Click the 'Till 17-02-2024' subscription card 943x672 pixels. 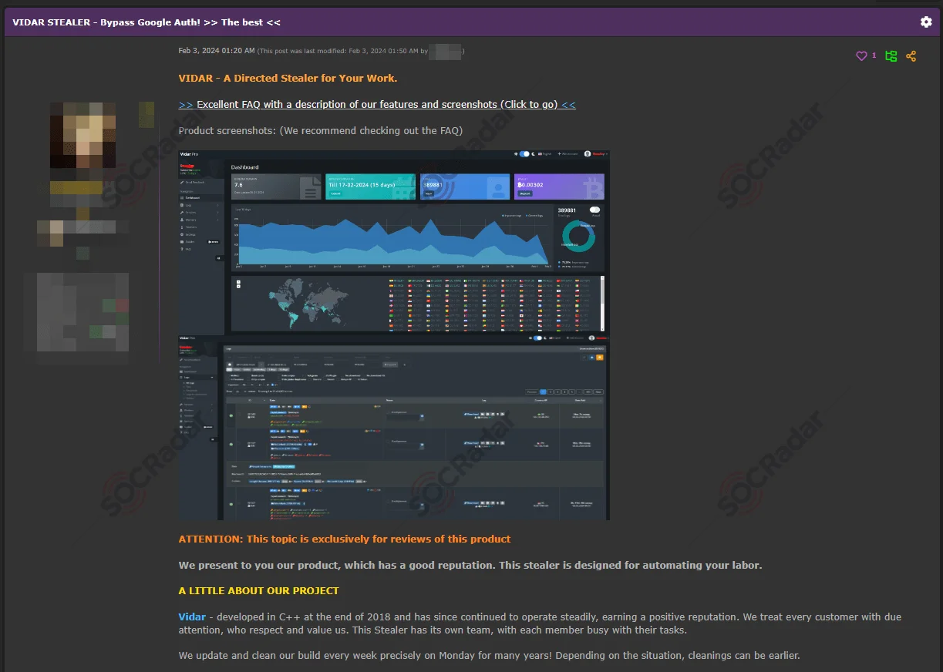coord(370,186)
